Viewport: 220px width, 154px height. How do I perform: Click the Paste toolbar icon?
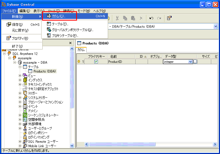coord(133,18)
